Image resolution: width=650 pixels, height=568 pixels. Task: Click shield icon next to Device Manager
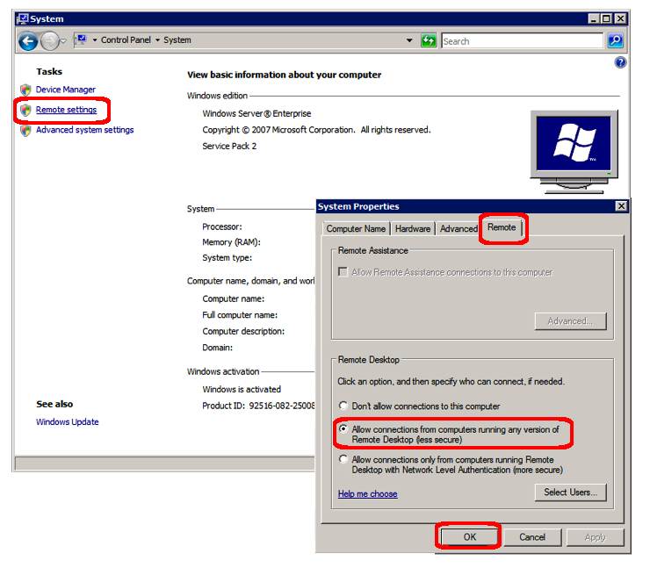[x=25, y=90]
